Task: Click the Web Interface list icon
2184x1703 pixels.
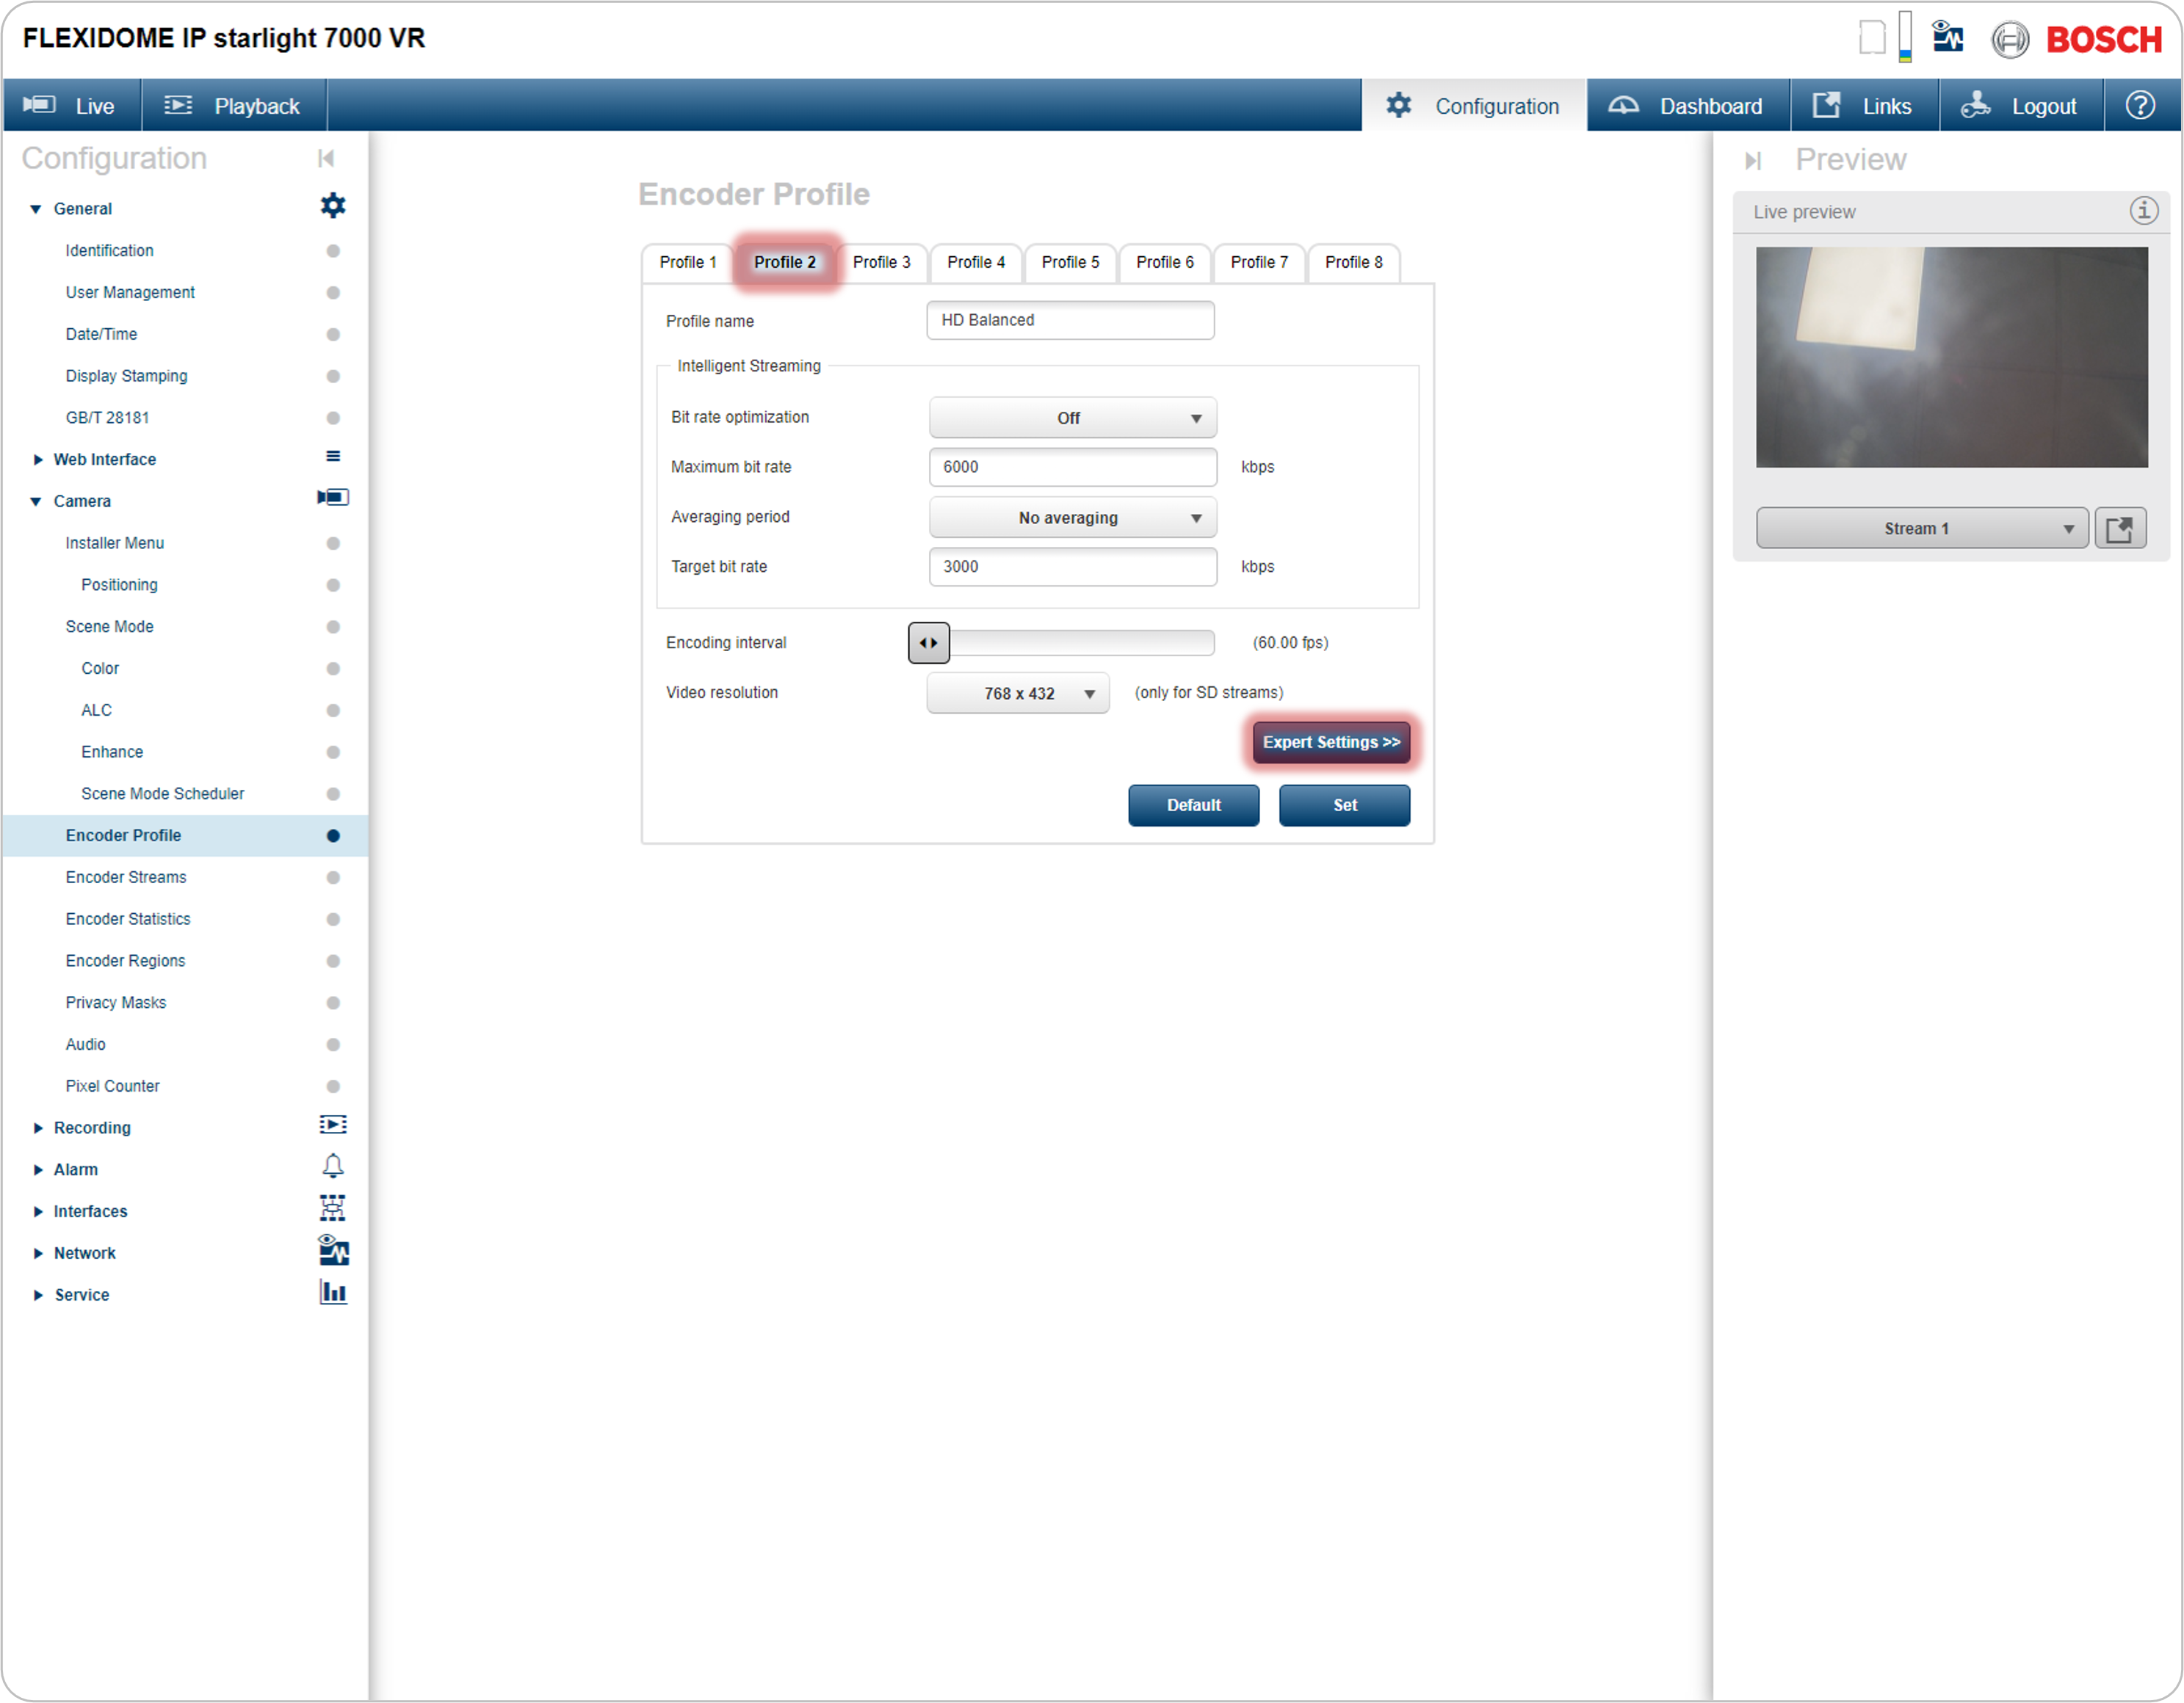Action: [333, 457]
